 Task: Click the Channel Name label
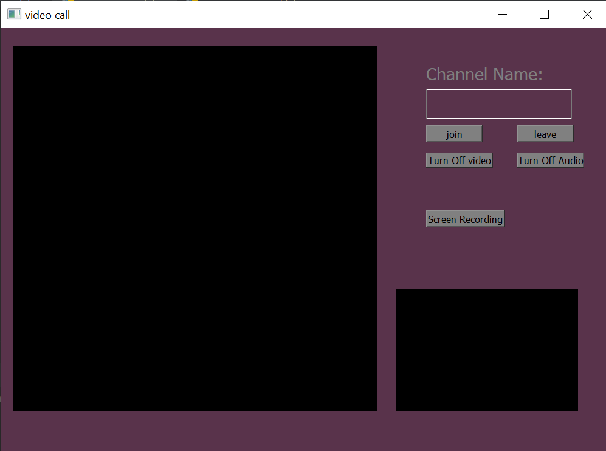[484, 74]
